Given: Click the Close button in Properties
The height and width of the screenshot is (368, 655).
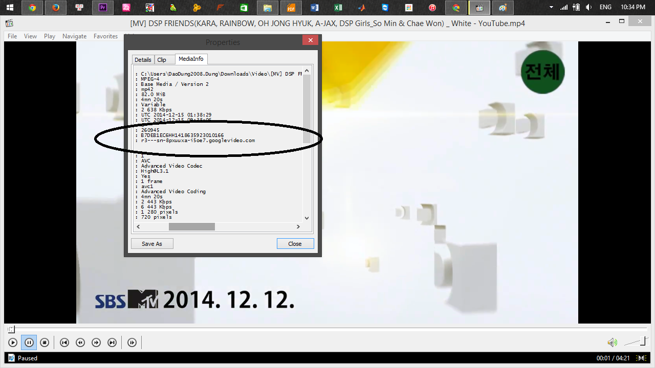Looking at the screenshot, I should click(x=295, y=244).
